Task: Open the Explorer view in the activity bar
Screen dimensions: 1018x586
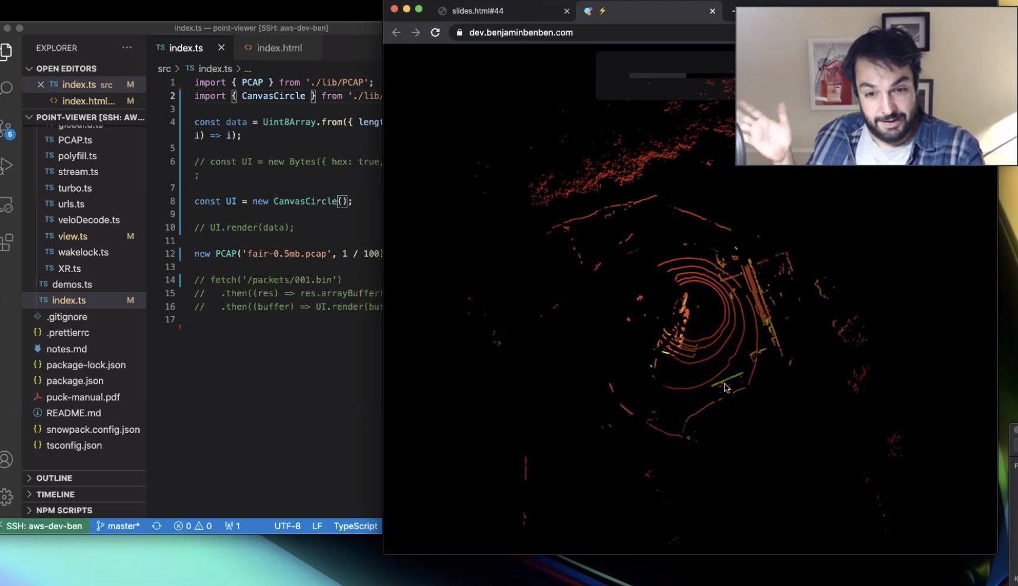Action: coord(6,52)
